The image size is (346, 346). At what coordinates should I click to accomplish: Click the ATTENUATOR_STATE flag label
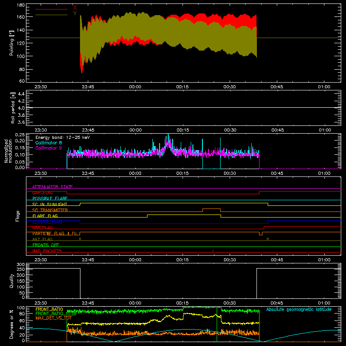(52, 187)
